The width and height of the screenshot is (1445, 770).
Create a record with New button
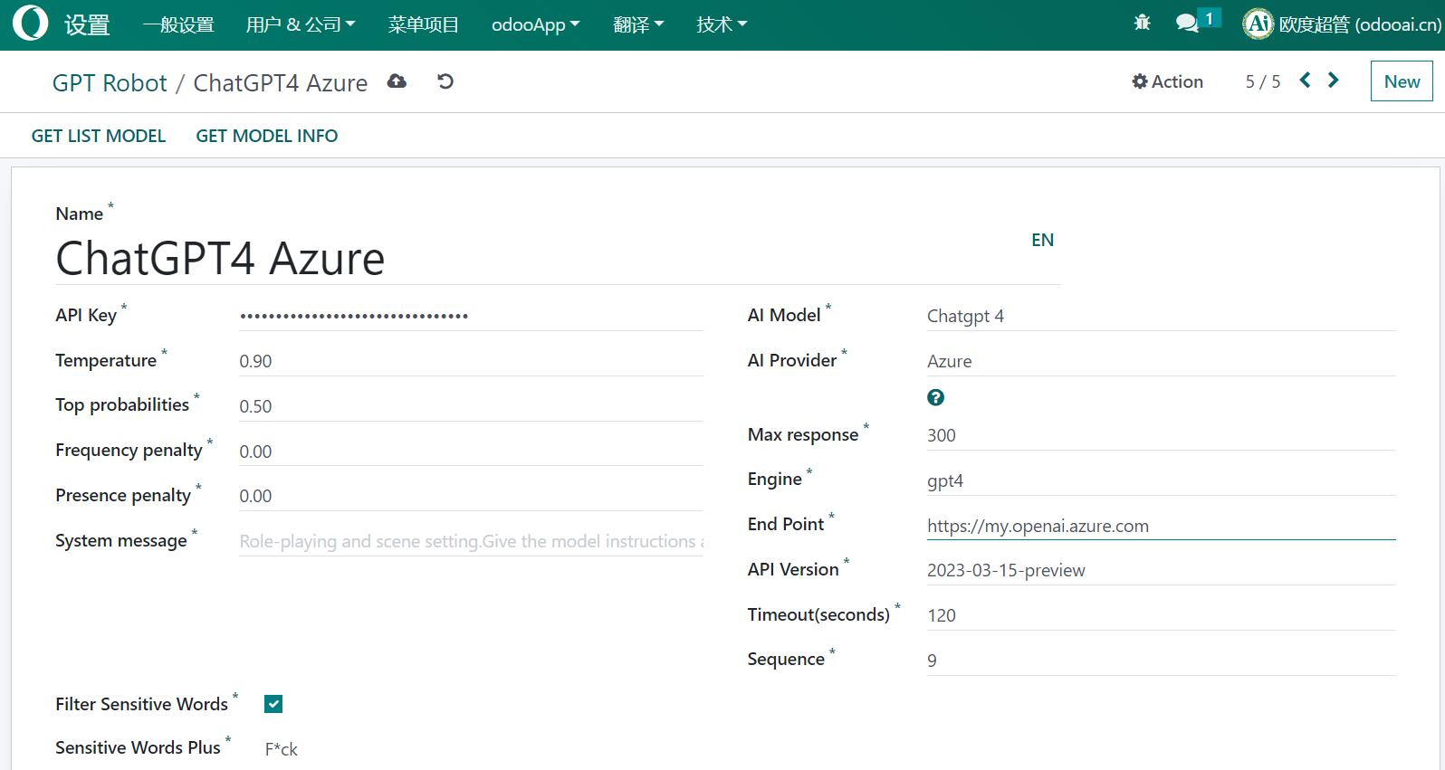1401,81
